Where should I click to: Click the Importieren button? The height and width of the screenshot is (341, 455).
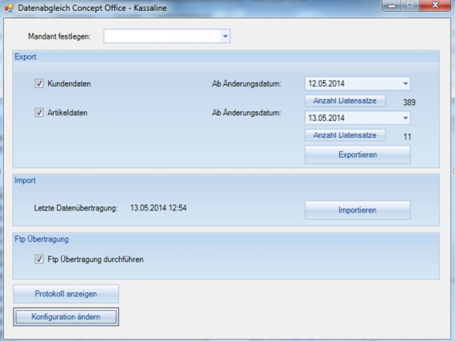point(358,210)
